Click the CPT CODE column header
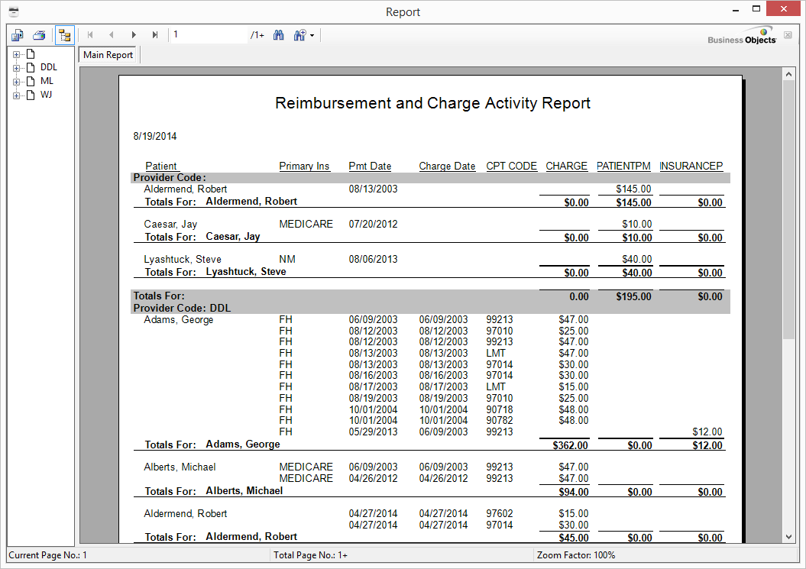Viewport: 806px width, 569px height. click(x=511, y=166)
